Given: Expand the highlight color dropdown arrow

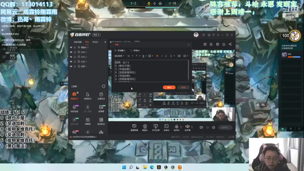Looking at the screenshot, I should coord(146,56).
